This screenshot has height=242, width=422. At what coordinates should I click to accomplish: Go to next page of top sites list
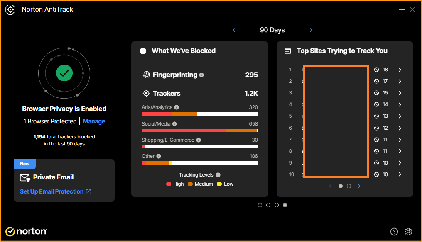tap(359, 186)
